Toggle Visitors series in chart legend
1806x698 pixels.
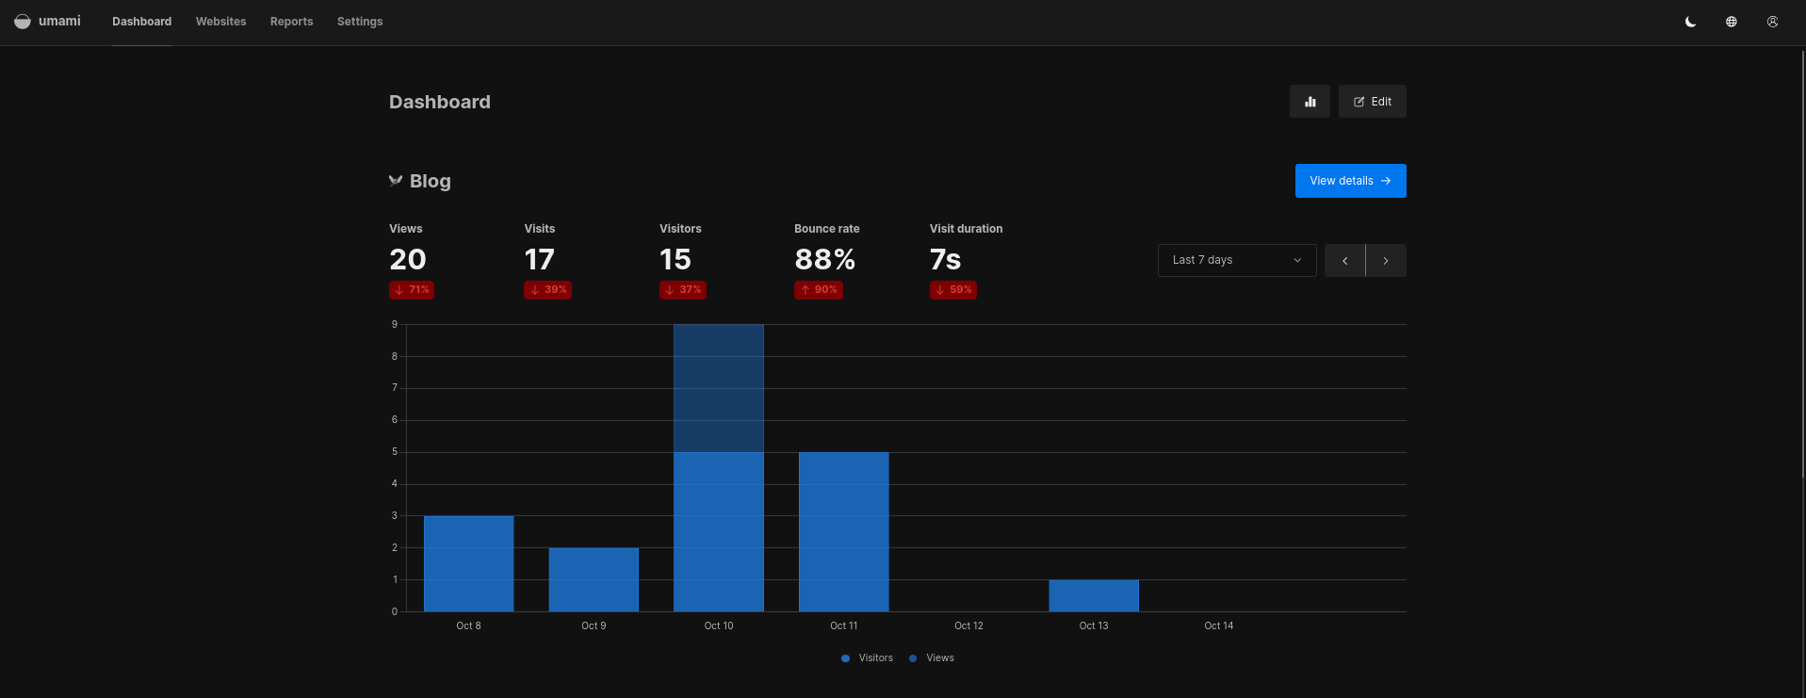[867, 658]
